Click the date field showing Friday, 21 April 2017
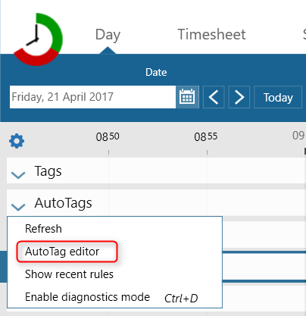Viewport: 306px width, 316px height. (92, 97)
